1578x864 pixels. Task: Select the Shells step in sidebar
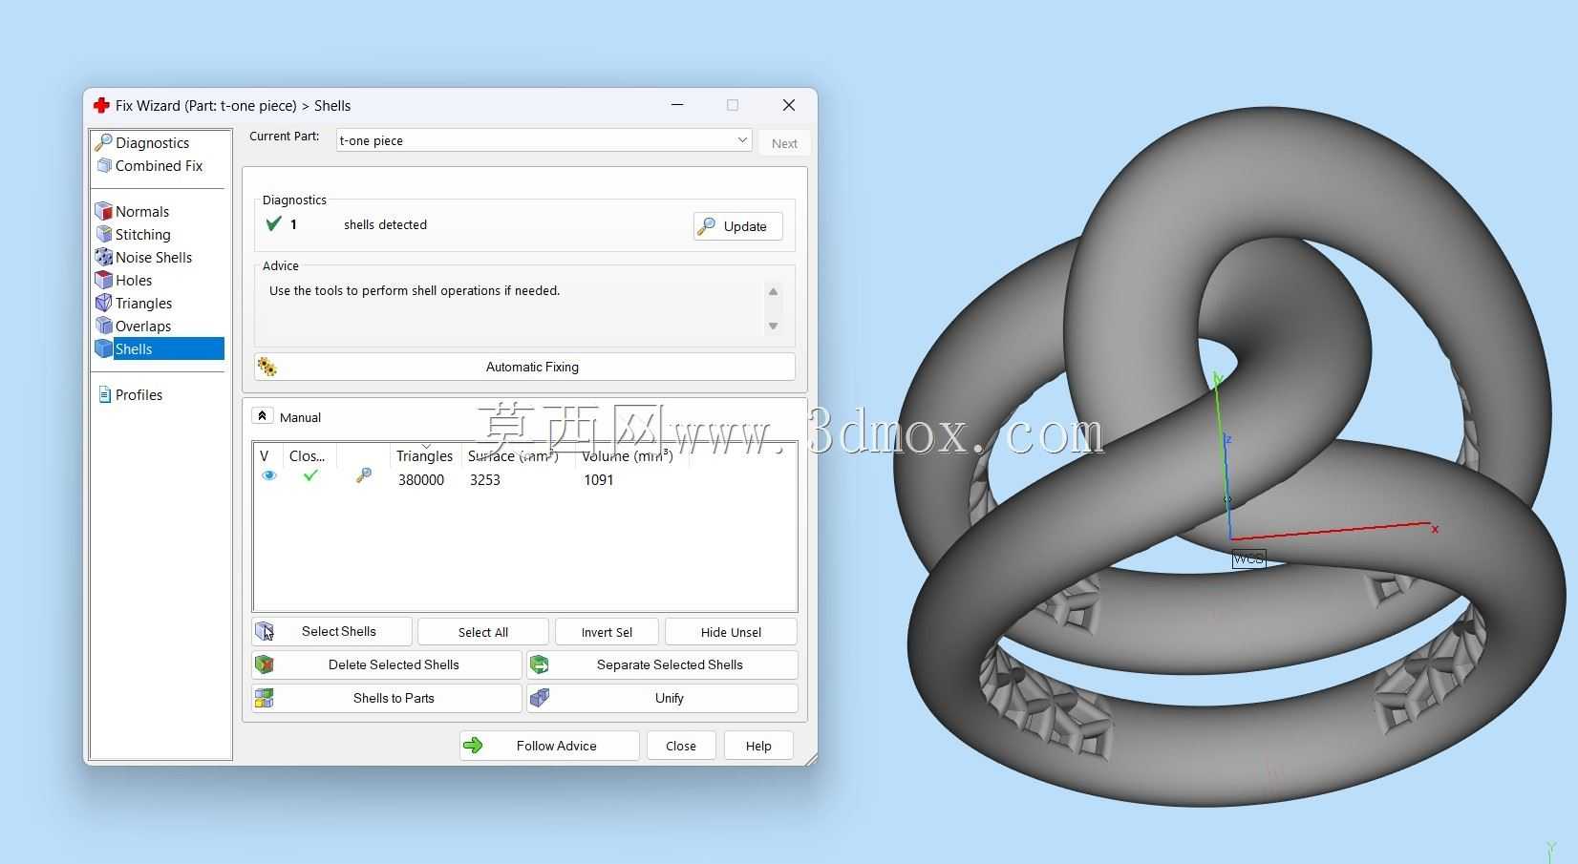click(168, 349)
